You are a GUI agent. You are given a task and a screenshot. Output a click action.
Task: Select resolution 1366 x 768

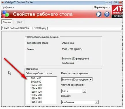click(36, 102)
